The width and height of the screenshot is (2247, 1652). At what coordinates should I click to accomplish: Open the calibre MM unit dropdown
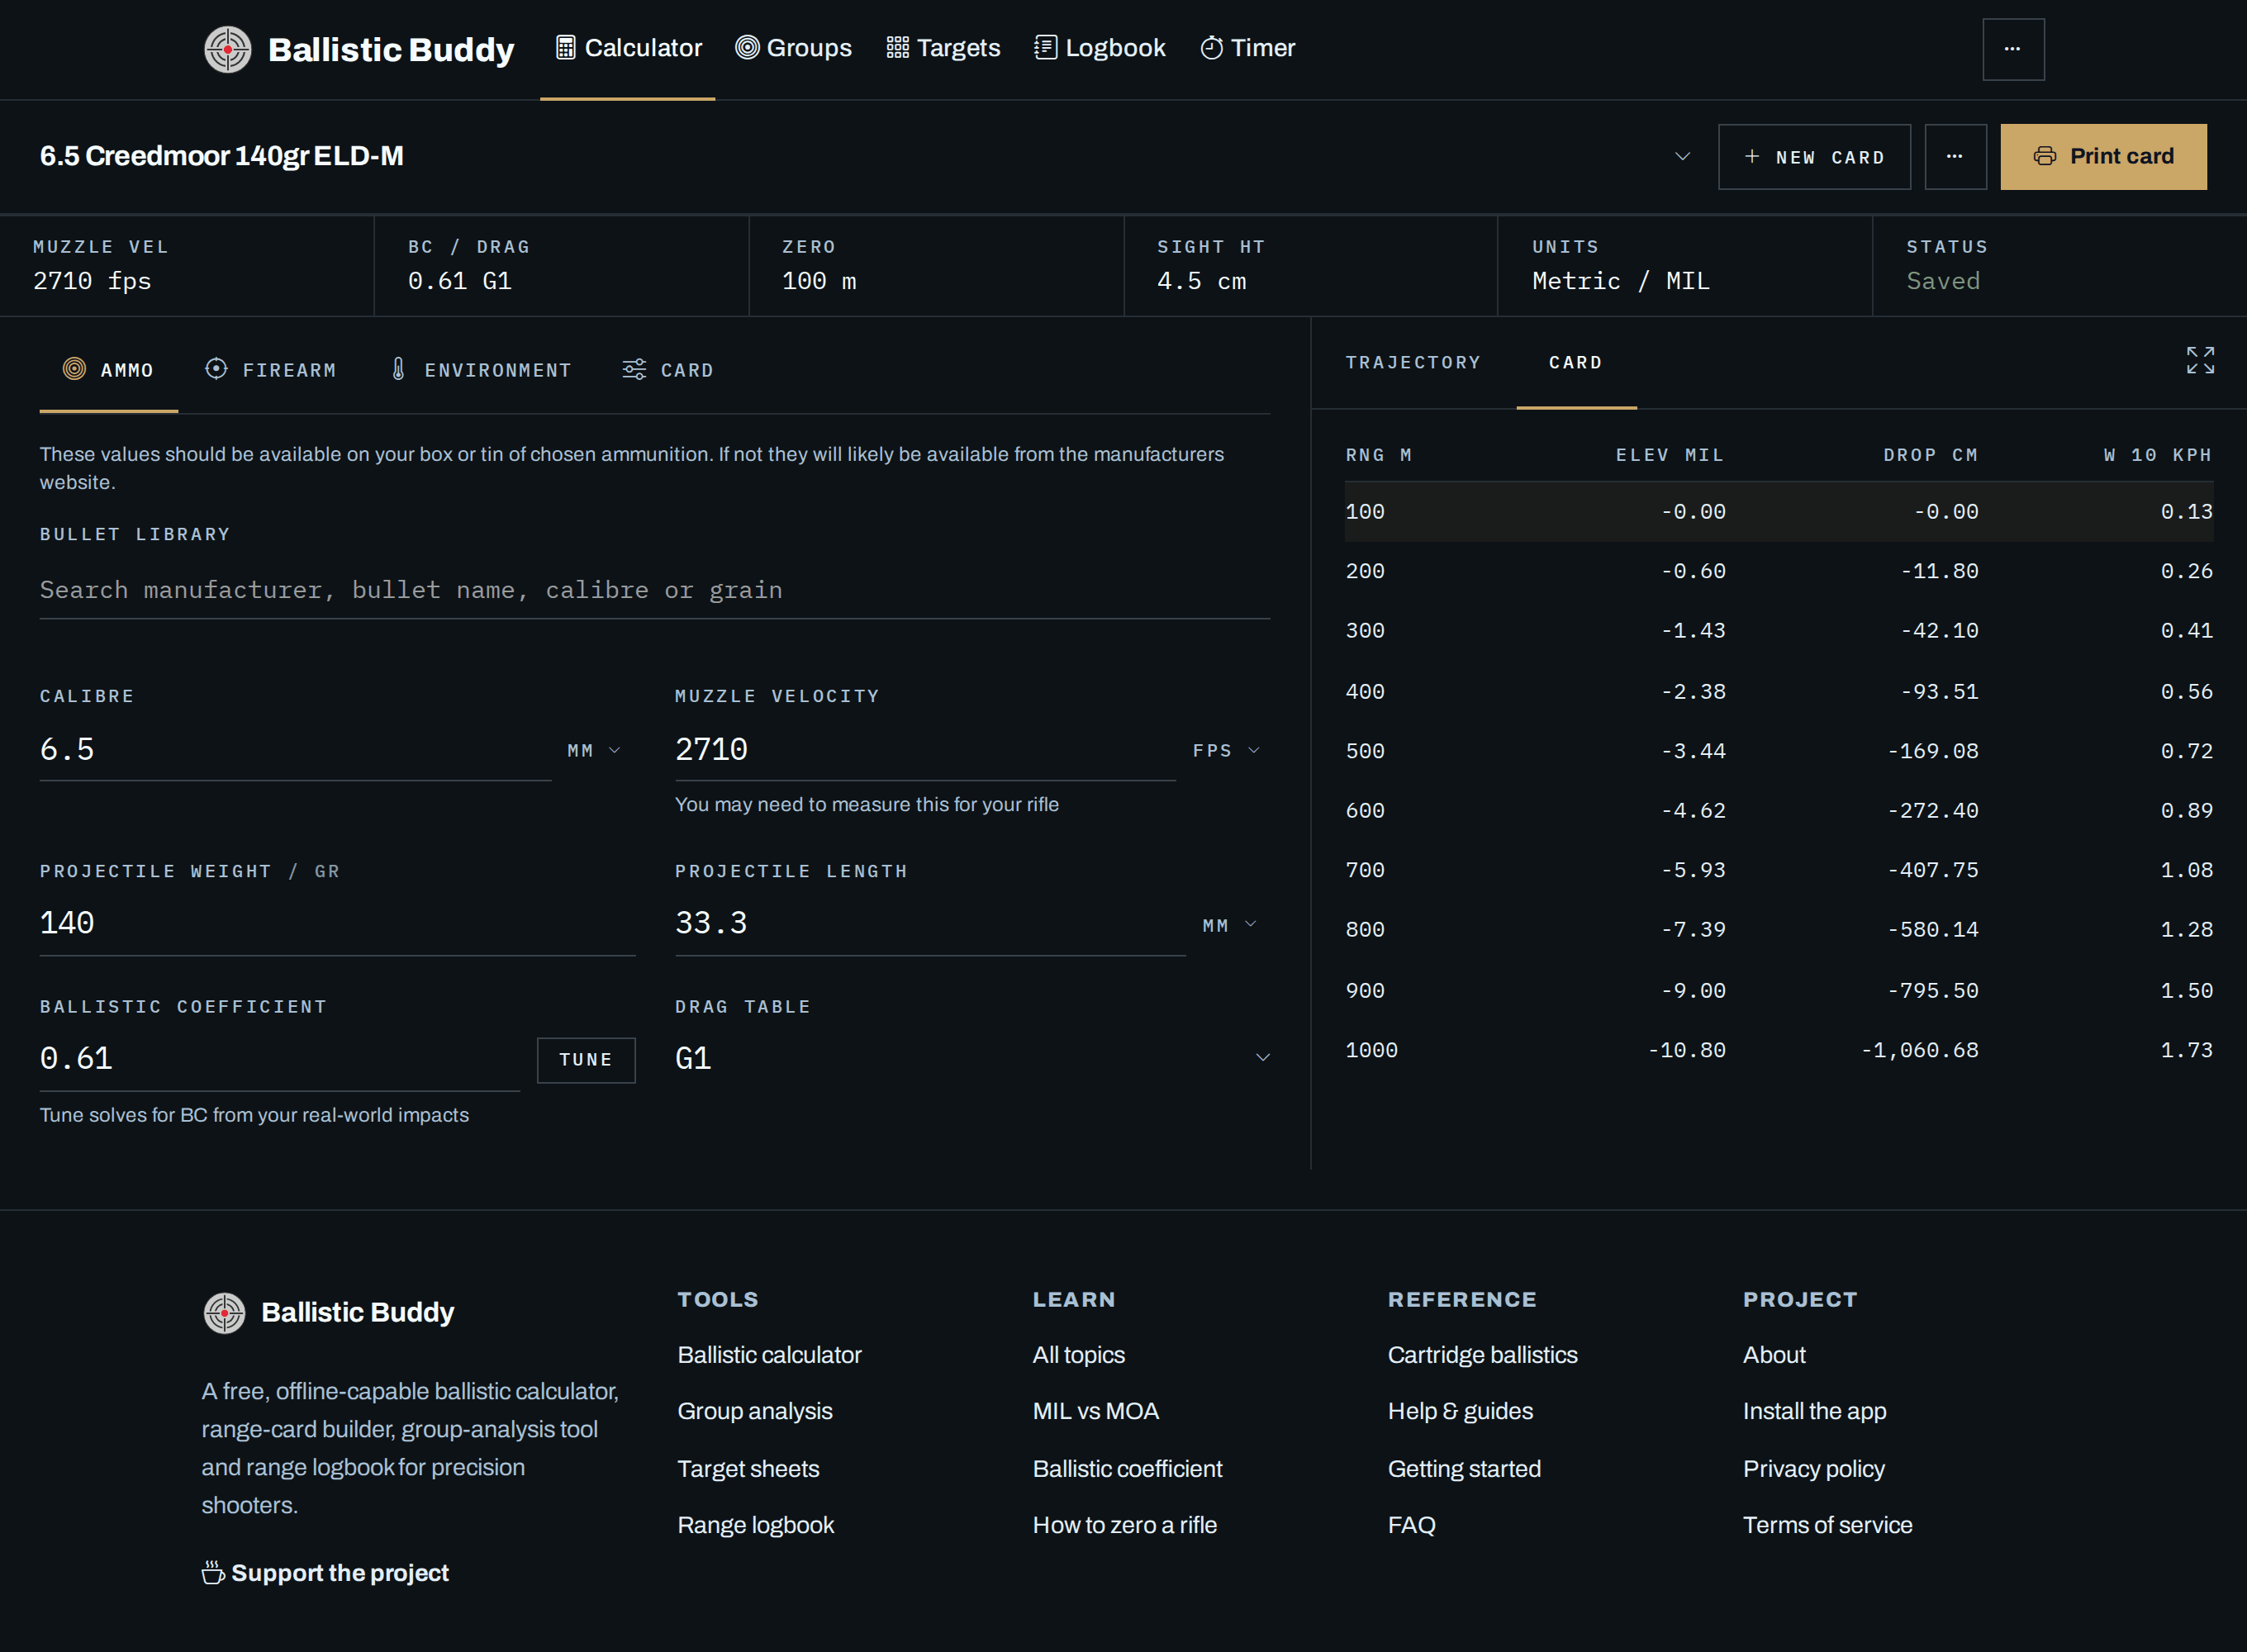coord(594,751)
